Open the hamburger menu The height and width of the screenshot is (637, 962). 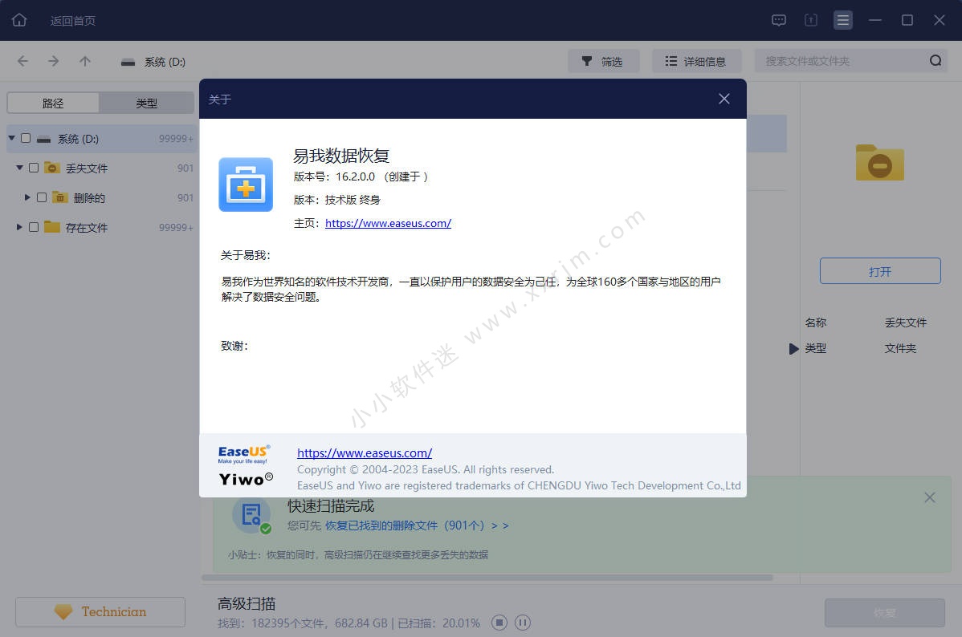point(843,20)
